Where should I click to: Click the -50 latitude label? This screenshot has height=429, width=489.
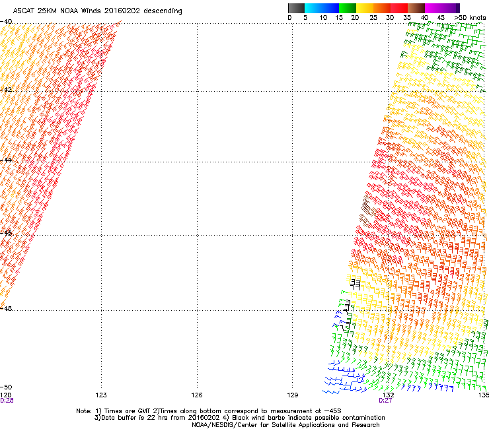5,387
